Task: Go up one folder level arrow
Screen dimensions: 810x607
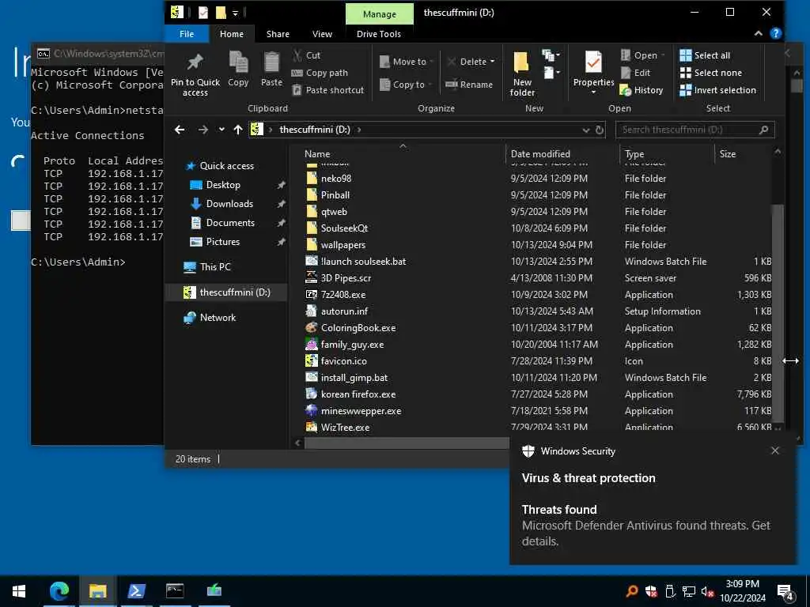Action: coord(237,130)
